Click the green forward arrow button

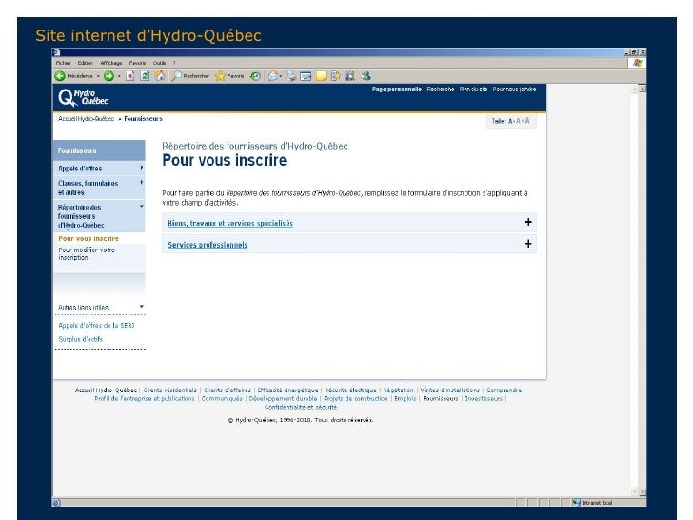109,76
